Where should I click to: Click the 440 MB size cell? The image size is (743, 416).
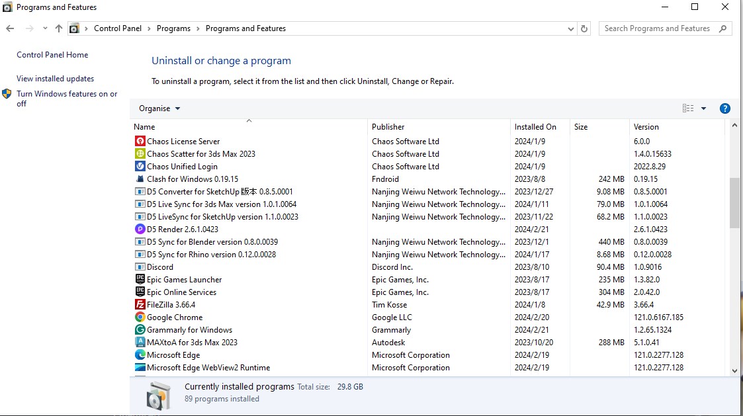[x=611, y=241]
